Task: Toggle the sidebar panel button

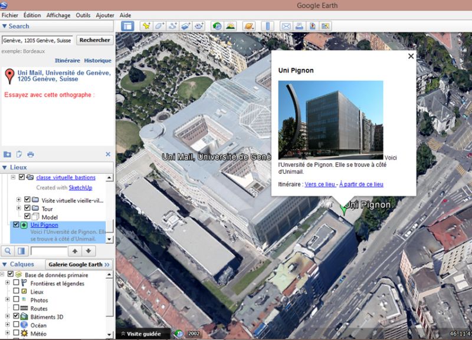Action: [x=127, y=26]
